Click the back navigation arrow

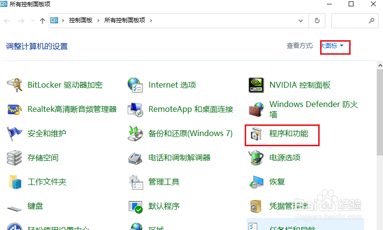(x=7, y=21)
